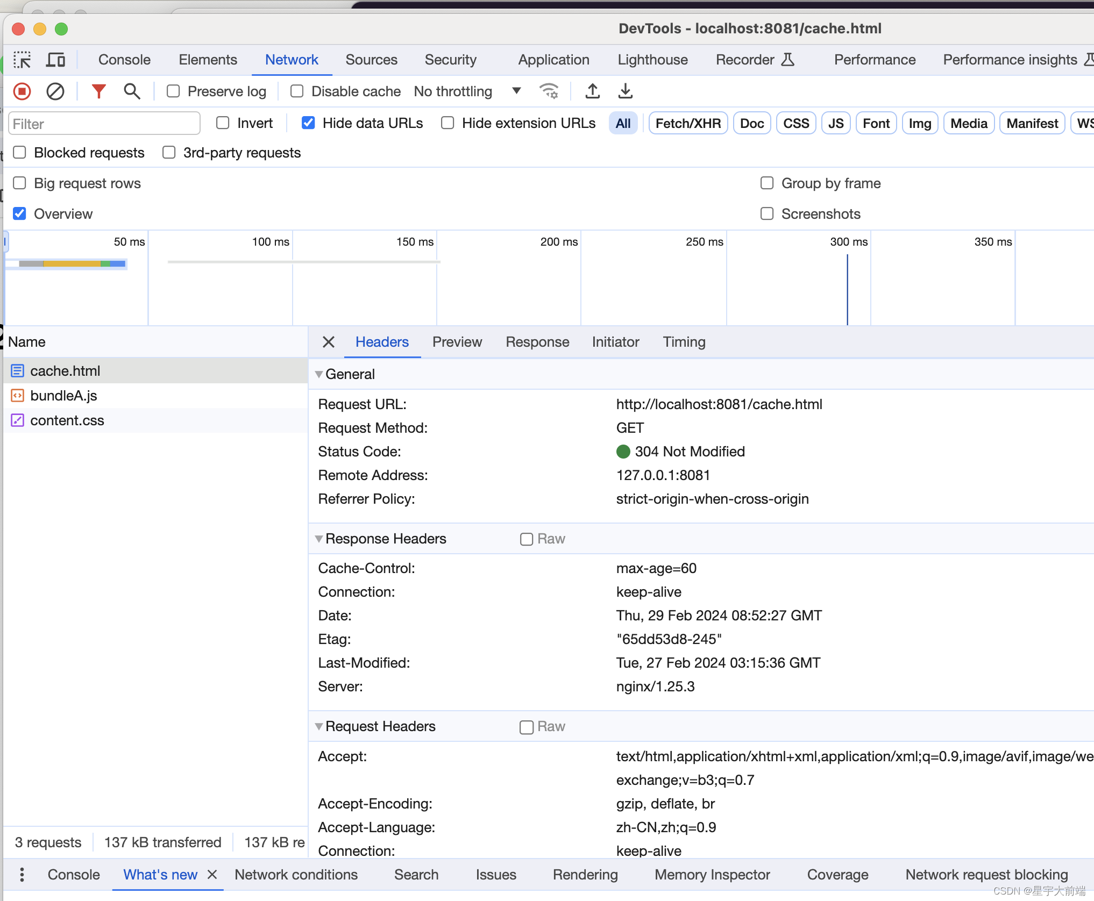Click the clear requests icon
Image resolution: width=1094 pixels, height=901 pixels.
tap(56, 91)
